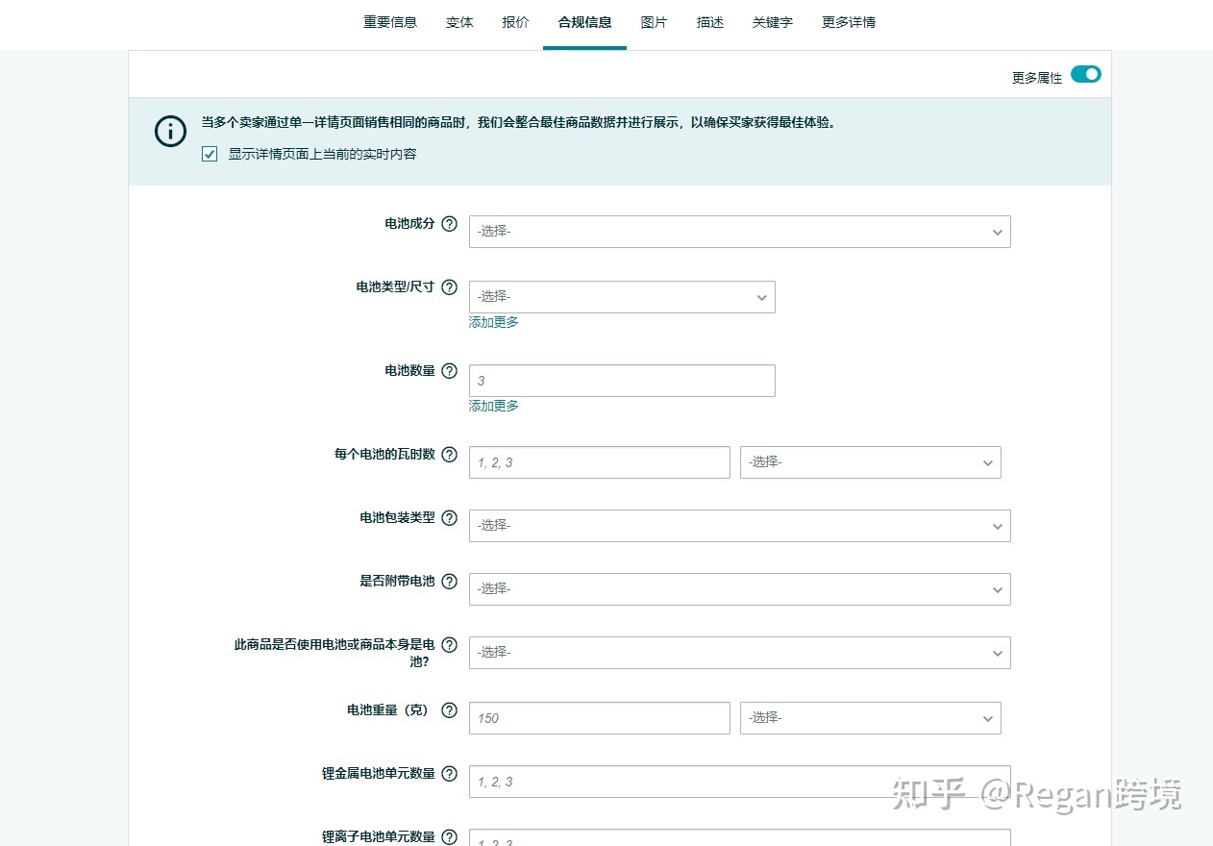Image resolution: width=1213 pixels, height=846 pixels.
Task: Click question mark next to 电池包装类型
Action: coord(449,518)
